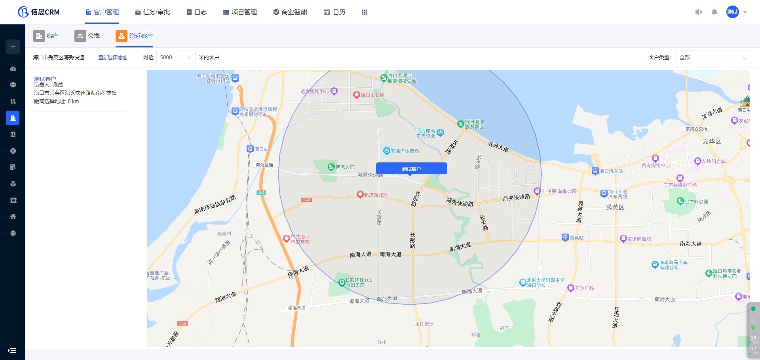Click the 佰晟CRM logo

38,12
